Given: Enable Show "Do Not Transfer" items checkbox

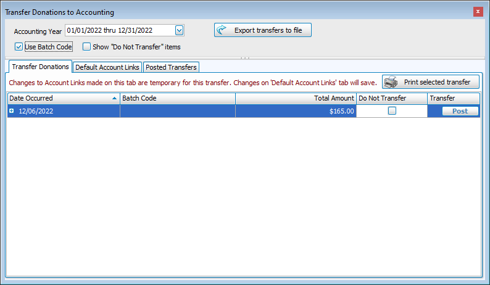Looking at the screenshot, I should 86,46.
